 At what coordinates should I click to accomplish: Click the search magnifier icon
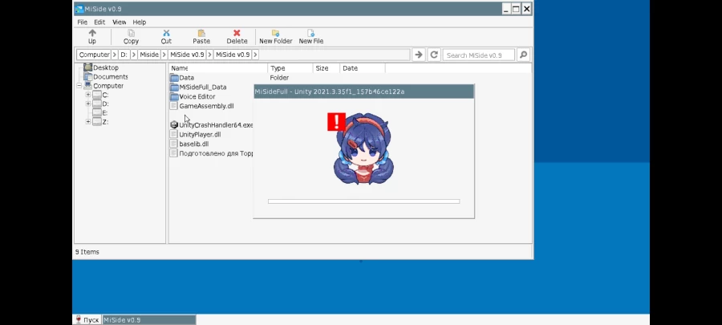click(523, 55)
